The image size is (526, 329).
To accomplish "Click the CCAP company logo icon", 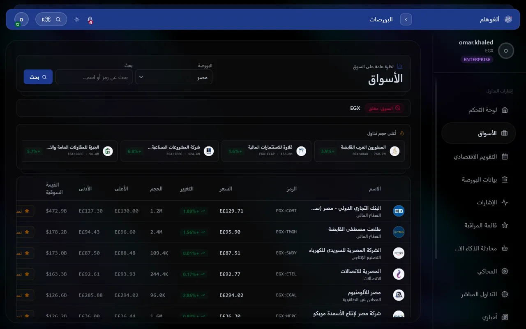I will click(302, 151).
